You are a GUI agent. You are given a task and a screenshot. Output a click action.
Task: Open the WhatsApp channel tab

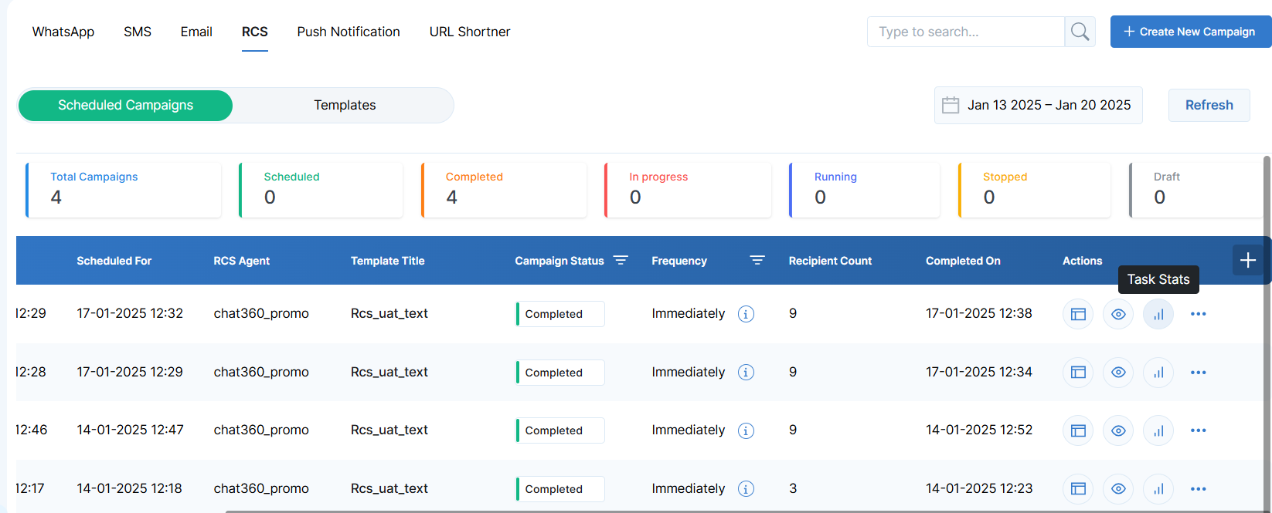(x=63, y=32)
